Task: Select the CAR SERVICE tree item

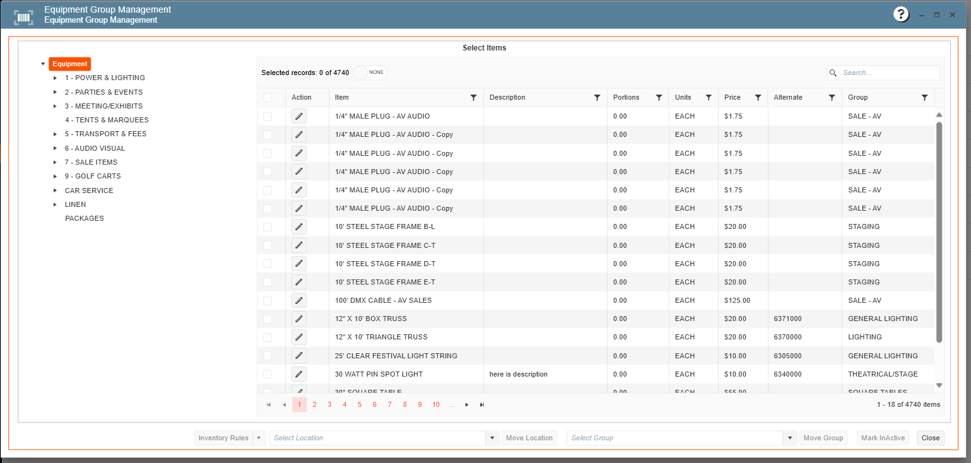Action: click(89, 190)
